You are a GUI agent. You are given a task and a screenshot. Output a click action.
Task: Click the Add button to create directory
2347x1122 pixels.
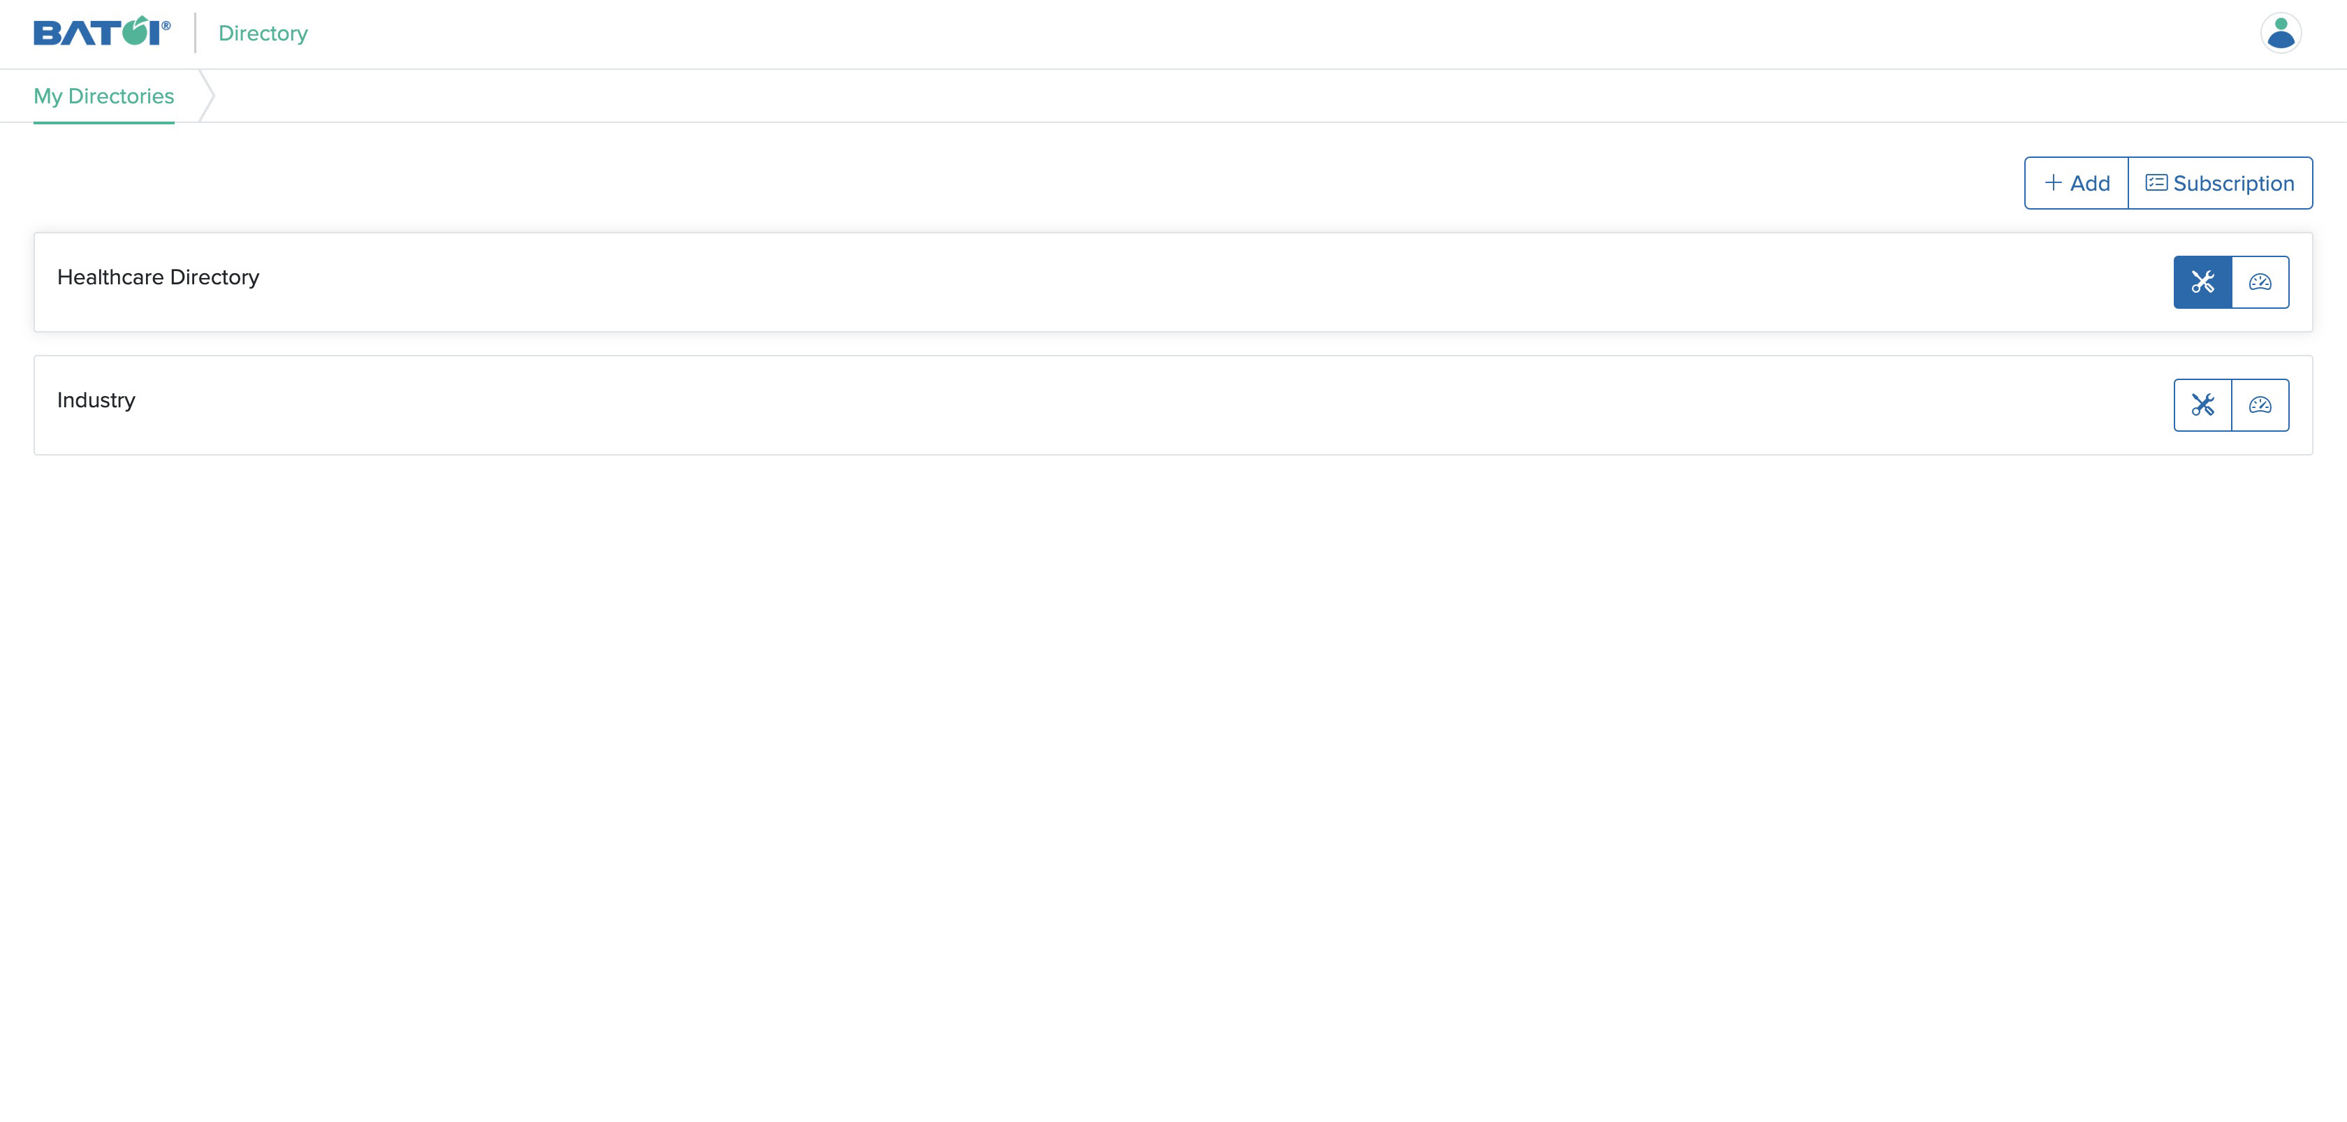click(2076, 181)
